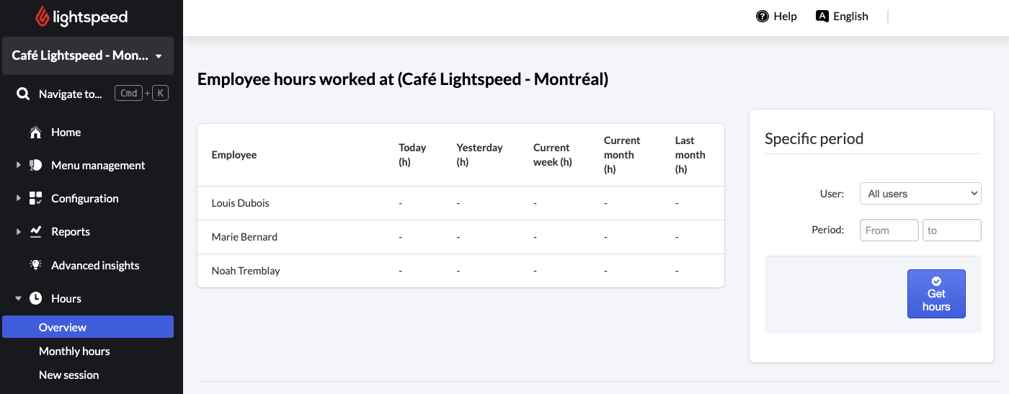Open the English language selector
Viewport: 1009px width, 394px height.
pyautogui.click(x=842, y=17)
